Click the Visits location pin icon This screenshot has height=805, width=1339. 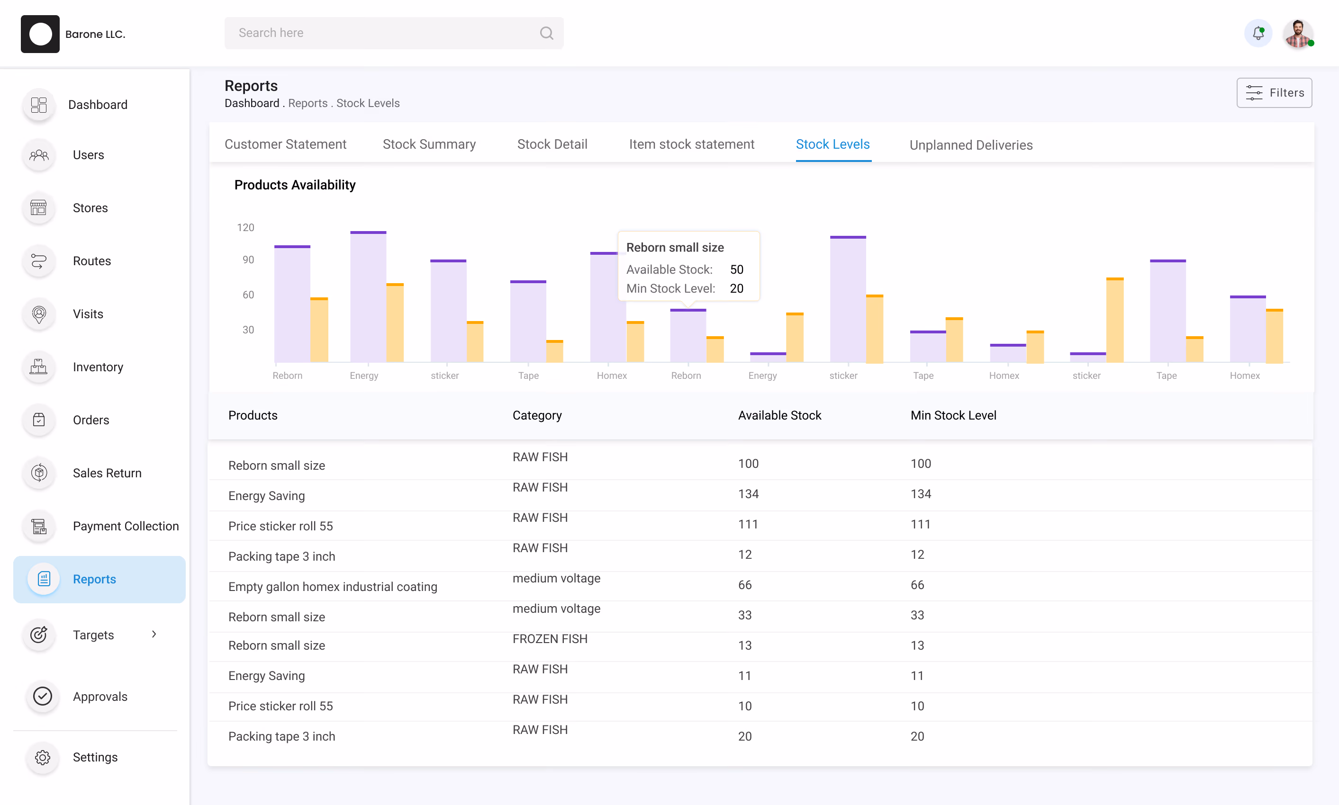(x=39, y=314)
